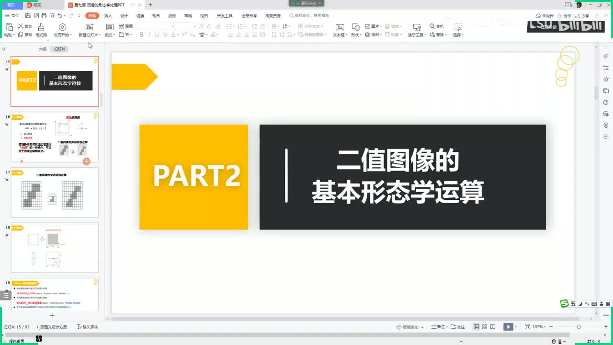Select slide 17 thumbnail
The height and width of the screenshot is (345, 613).
click(55, 193)
